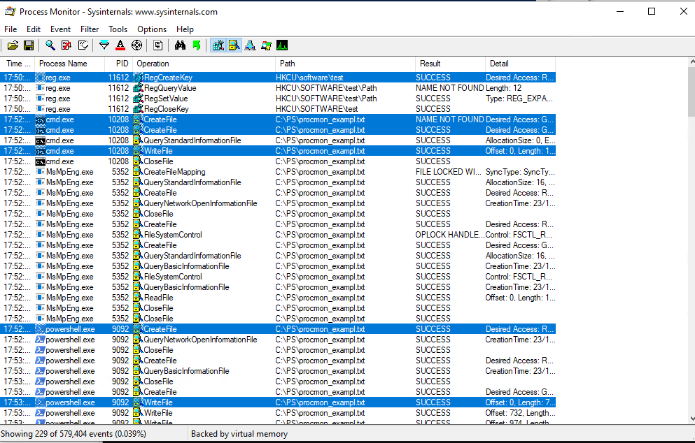This screenshot has height=443, width=695.
Task: Click the Operation column header
Action: pyautogui.click(x=204, y=64)
